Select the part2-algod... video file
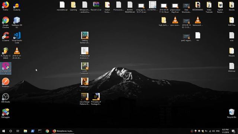This screenshot has height=134, width=238. [x=186, y=38]
